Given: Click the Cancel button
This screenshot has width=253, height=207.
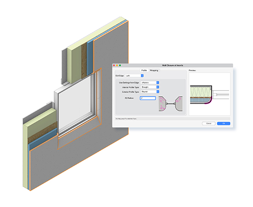Looking at the screenshot, I should coord(209,123).
